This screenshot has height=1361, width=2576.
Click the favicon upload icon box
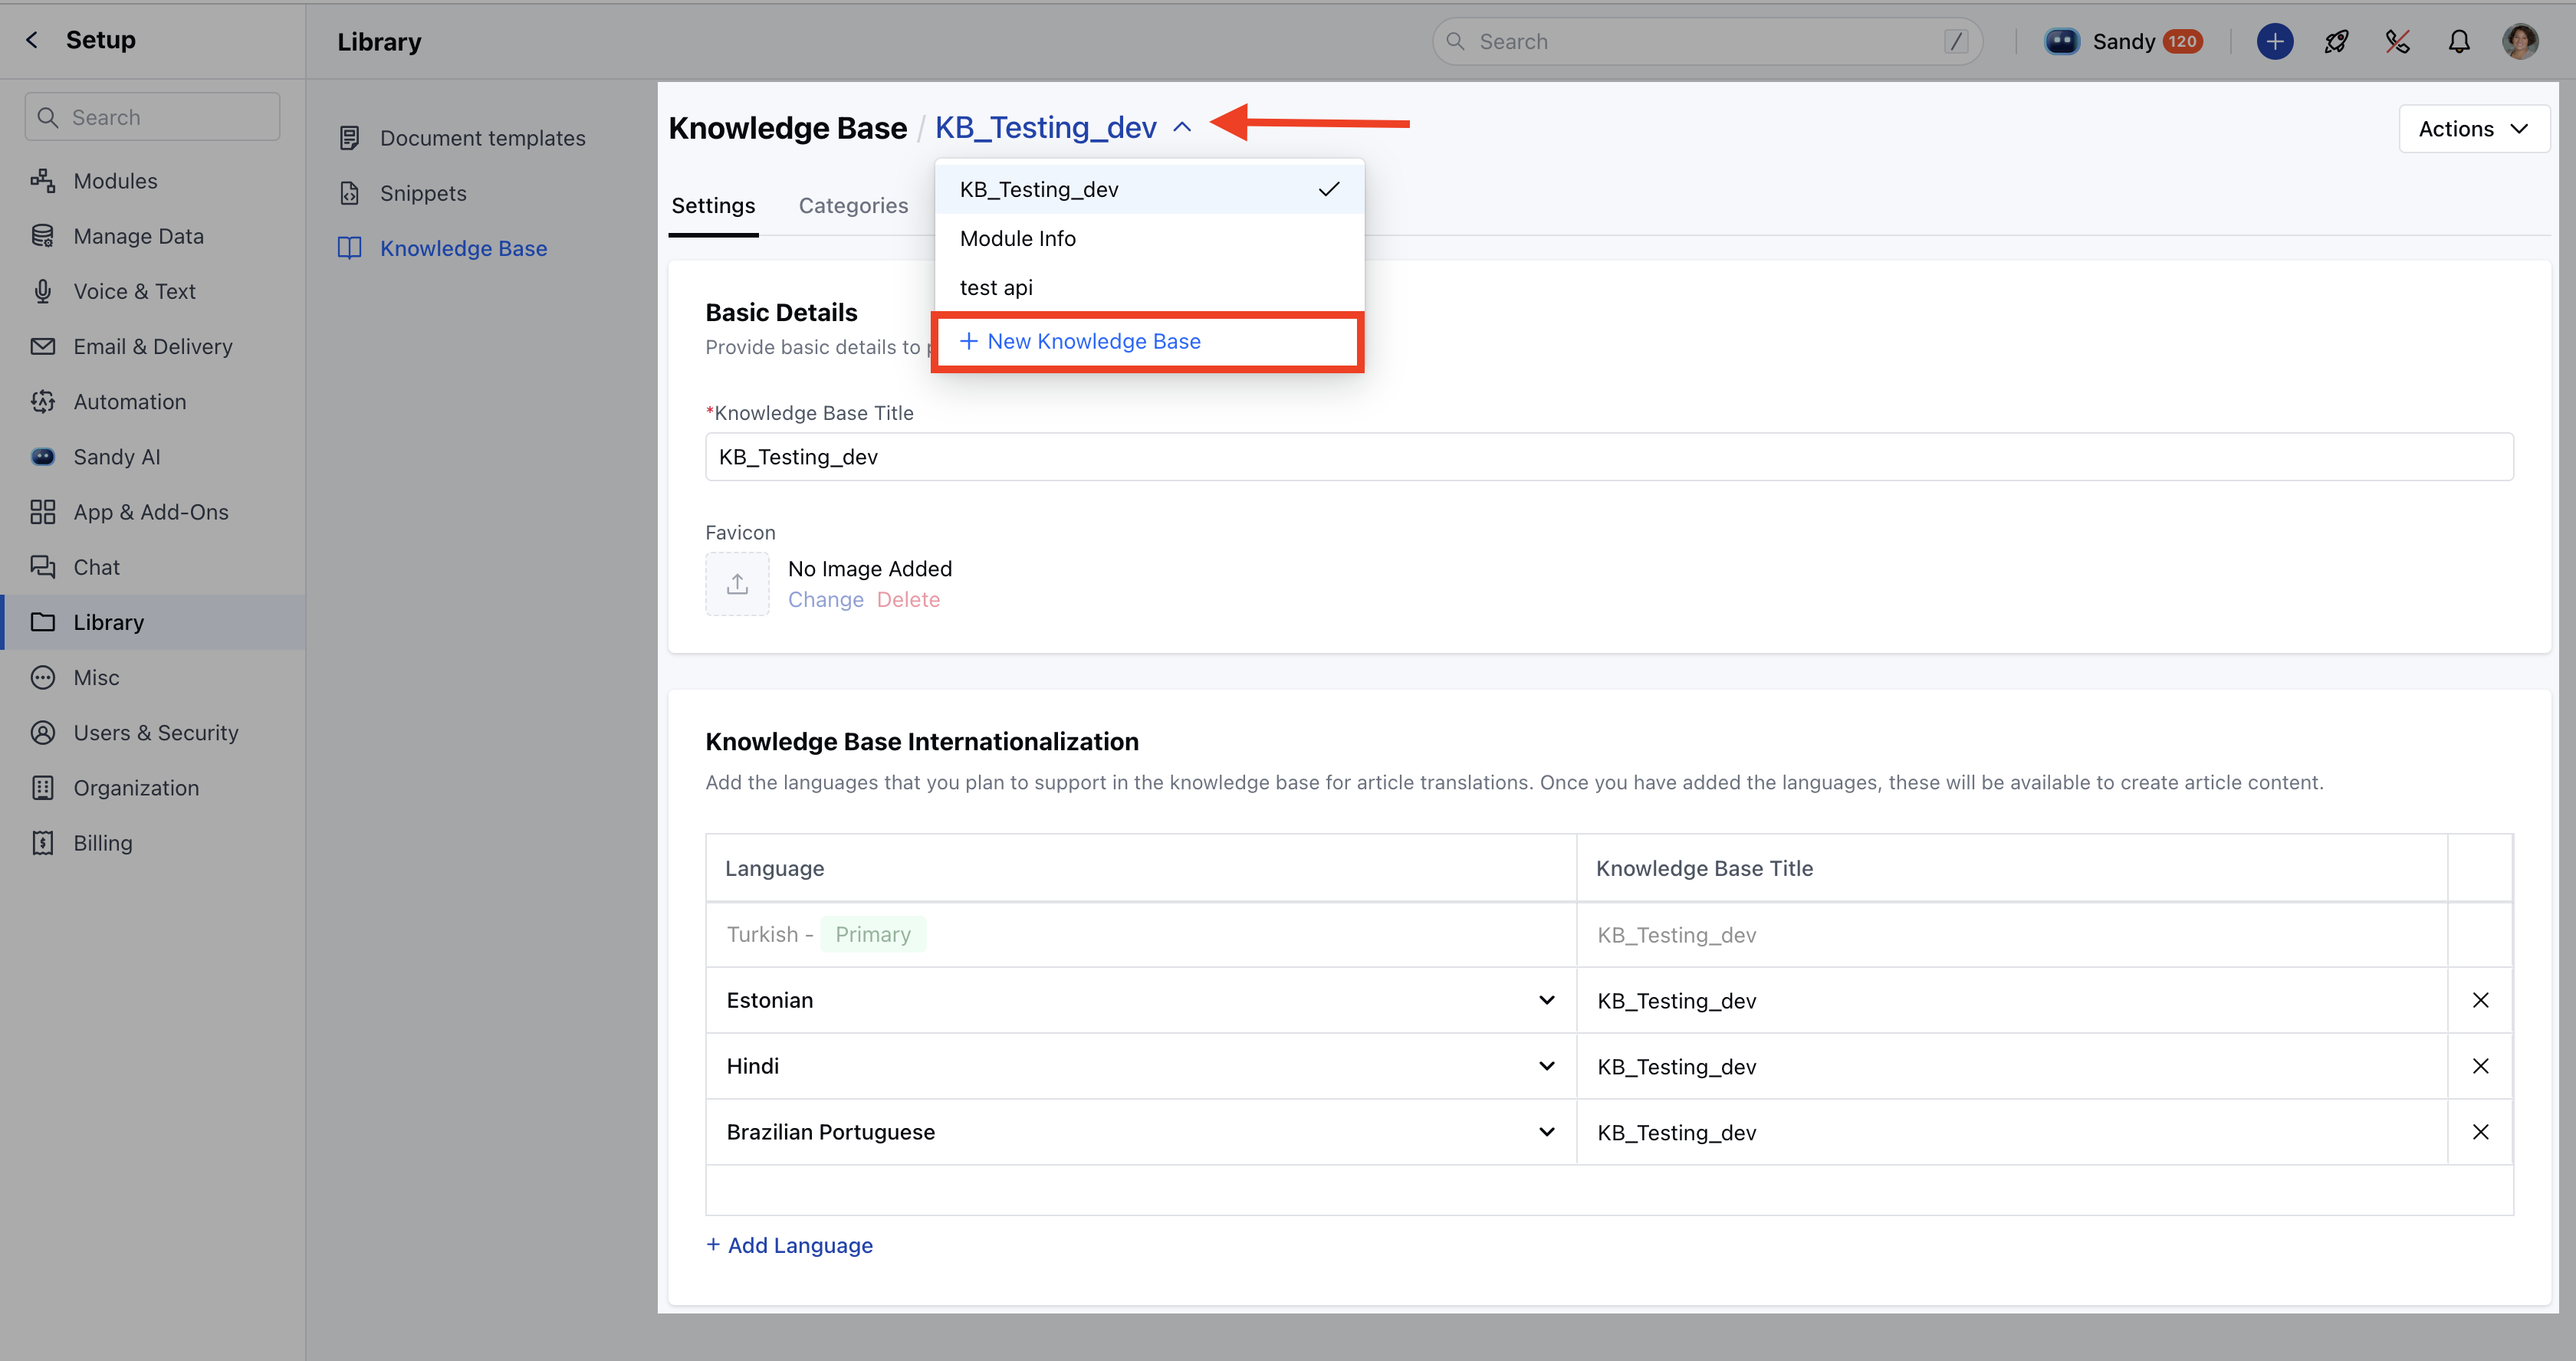(x=737, y=584)
